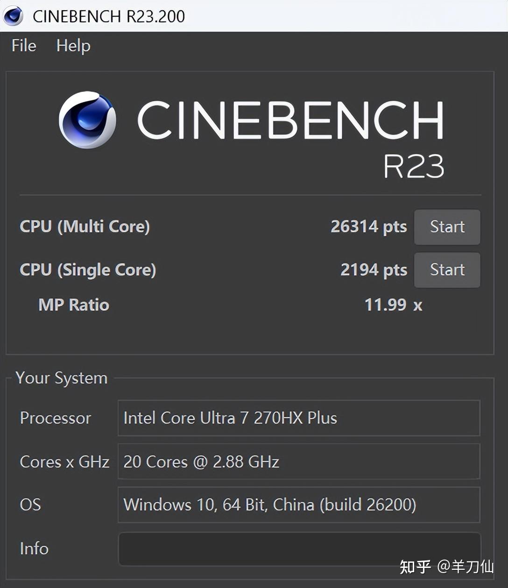
Task: Click the R23 version text under the logo
Action: click(414, 166)
